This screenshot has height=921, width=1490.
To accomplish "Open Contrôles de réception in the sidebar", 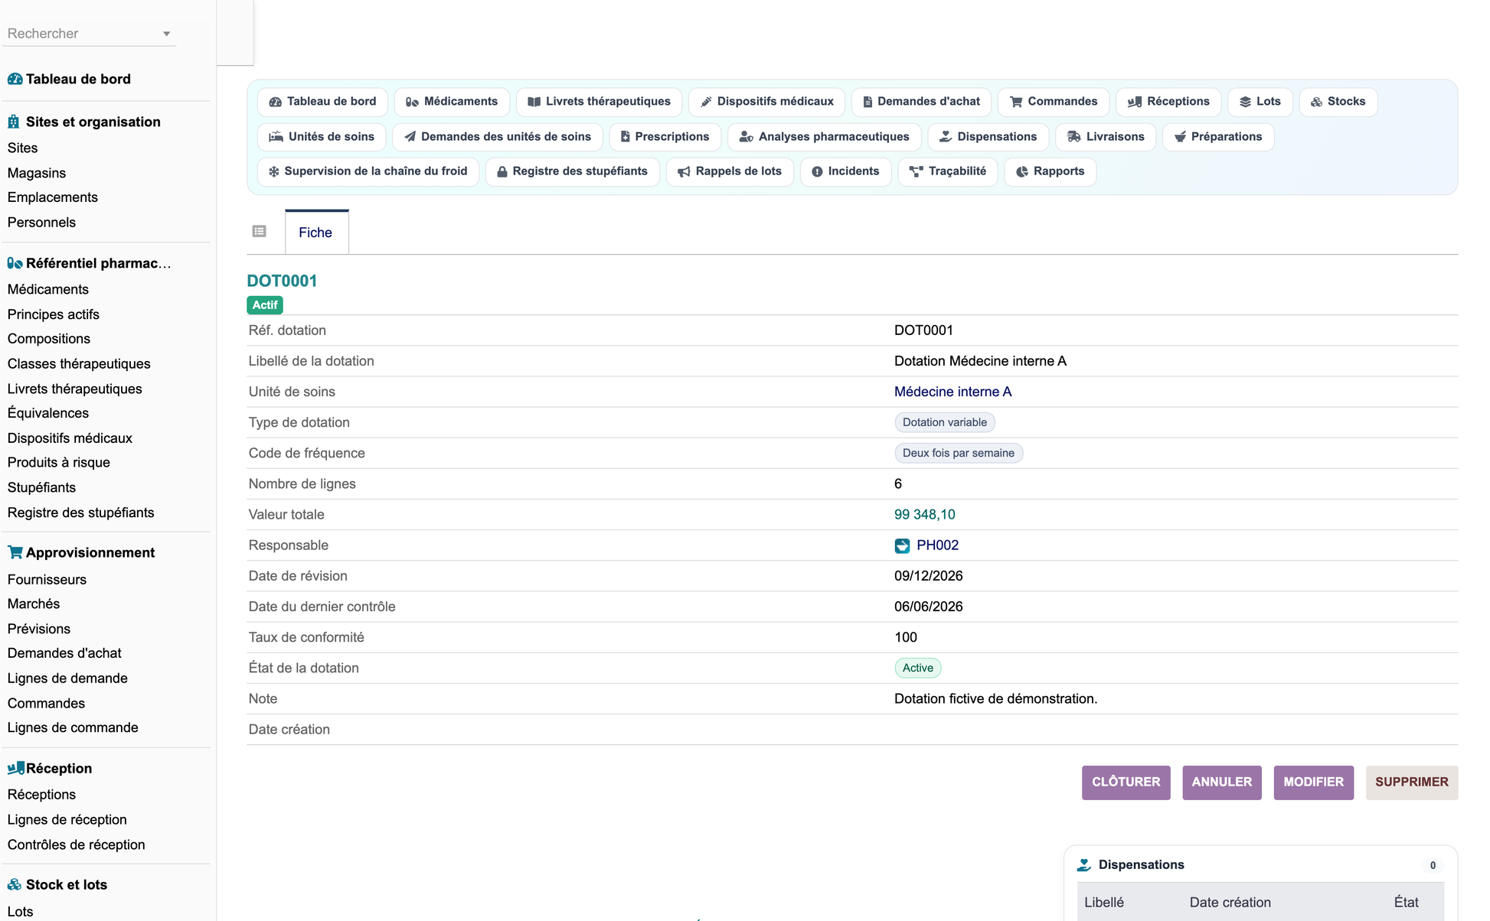I will tap(77, 845).
